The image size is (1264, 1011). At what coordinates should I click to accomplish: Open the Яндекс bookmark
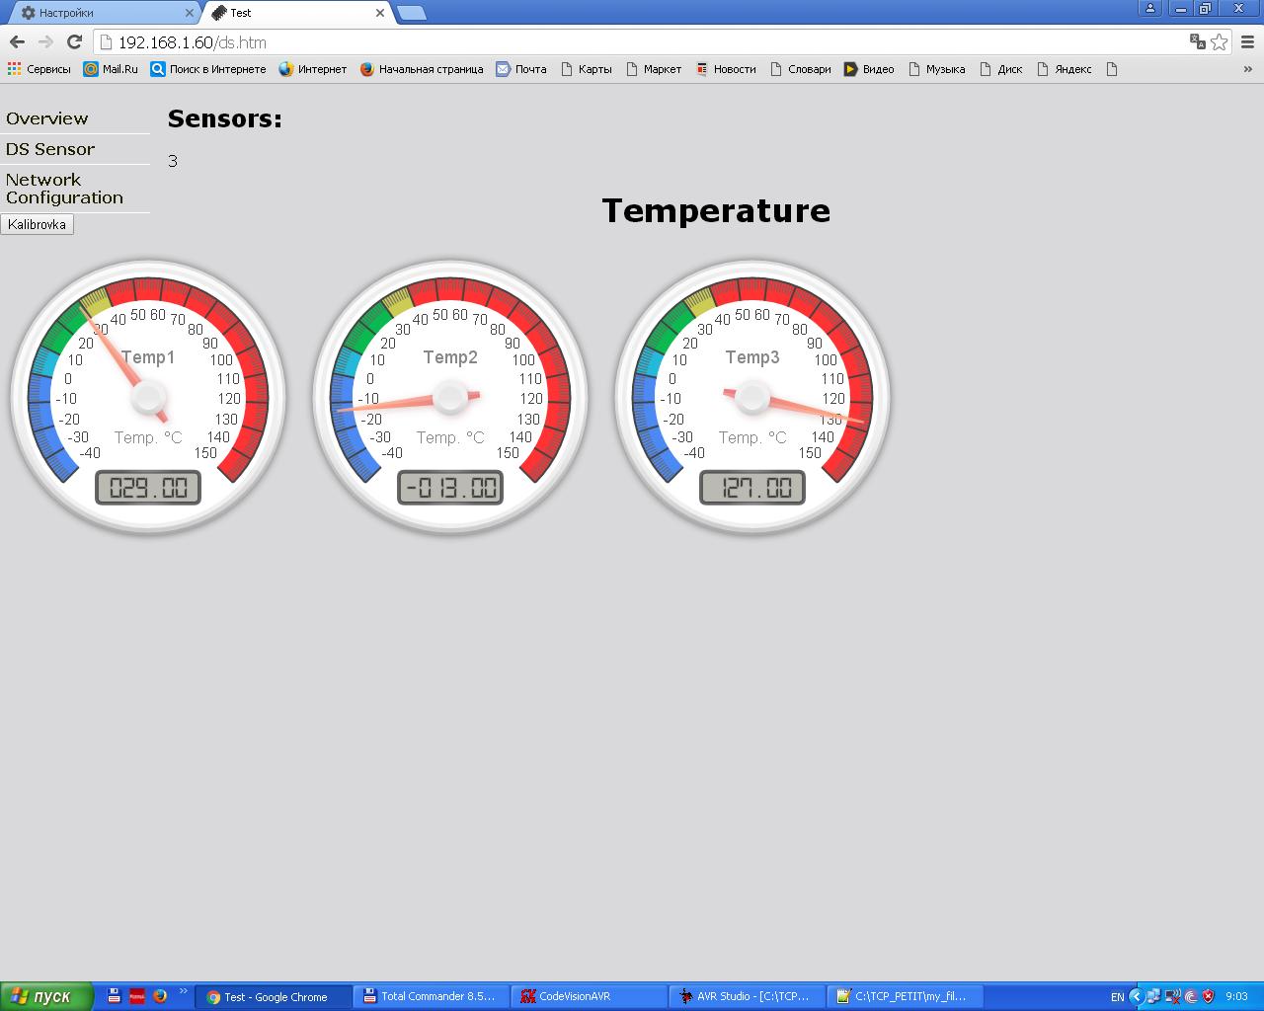point(1065,69)
